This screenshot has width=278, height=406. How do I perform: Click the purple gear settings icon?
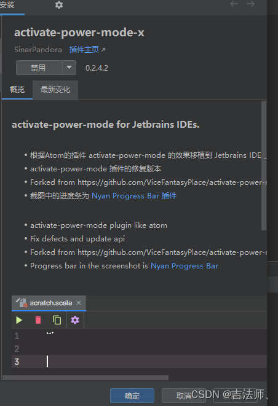pyautogui.click(x=75, y=320)
